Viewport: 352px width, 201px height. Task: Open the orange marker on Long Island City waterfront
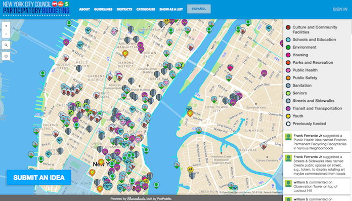point(190,113)
